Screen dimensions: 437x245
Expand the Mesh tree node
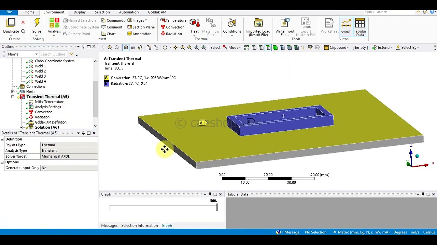tap(13, 92)
